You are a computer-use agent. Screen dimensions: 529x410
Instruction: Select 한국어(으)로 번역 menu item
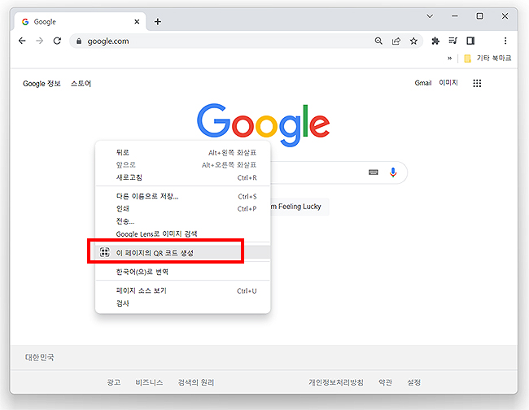click(x=182, y=272)
